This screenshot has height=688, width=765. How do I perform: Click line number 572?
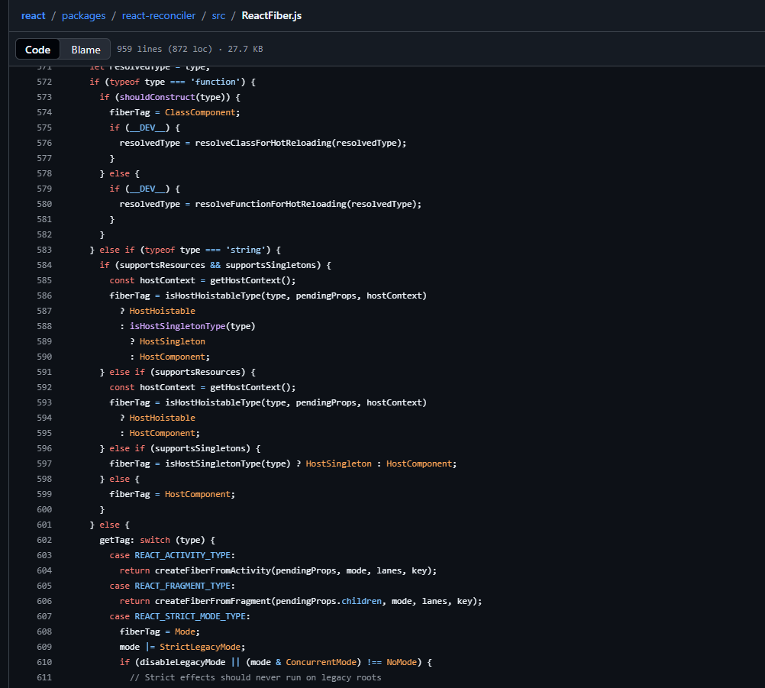pos(44,82)
